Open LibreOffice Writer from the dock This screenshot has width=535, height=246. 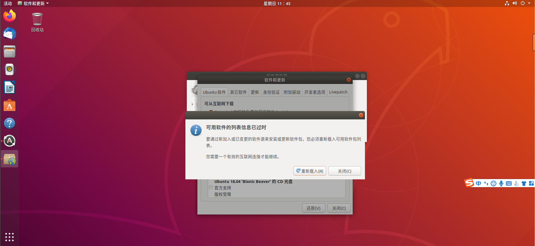(9, 87)
